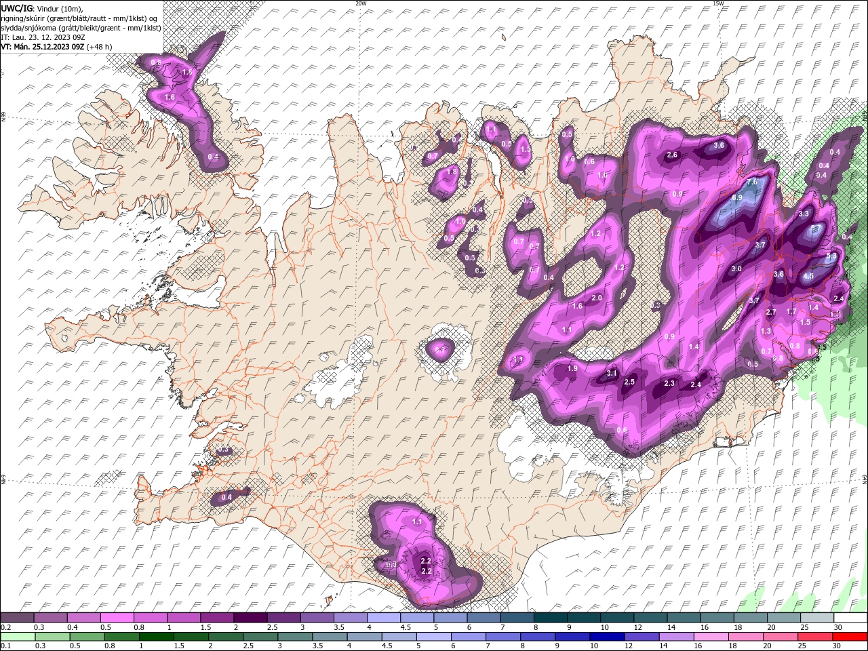This screenshot has height=651, width=868.
Task: Click the 2.6 precipitation value on map
Action: click(x=672, y=155)
